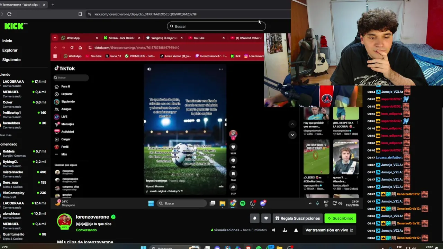The image size is (443, 249).
Task: Open alondrissa channel in sidebar
Action: (x=24, y=215)
